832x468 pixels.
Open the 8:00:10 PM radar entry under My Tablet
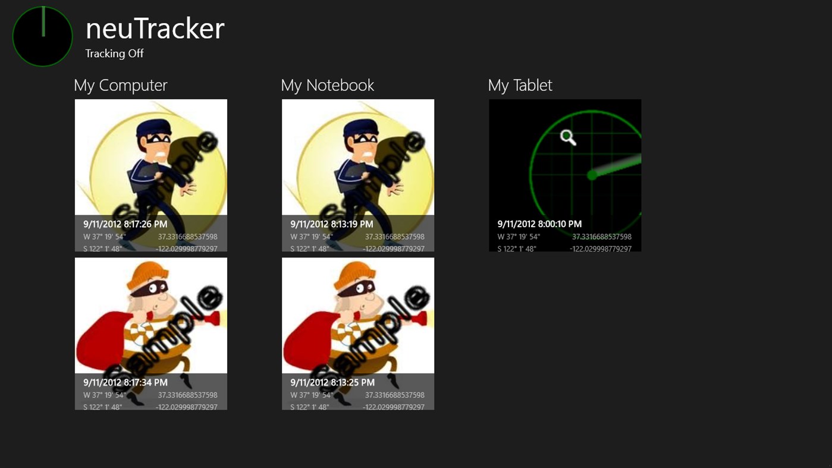tap(564, 175)
